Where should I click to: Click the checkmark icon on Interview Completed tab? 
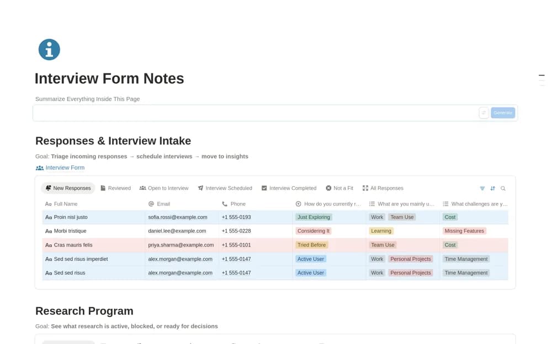(x=264, y=188)
